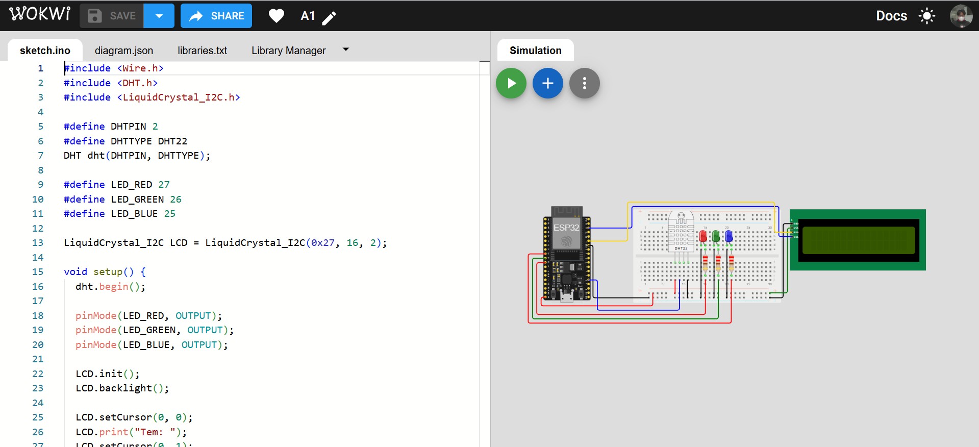Click the green LCD display component

(858, 240)
